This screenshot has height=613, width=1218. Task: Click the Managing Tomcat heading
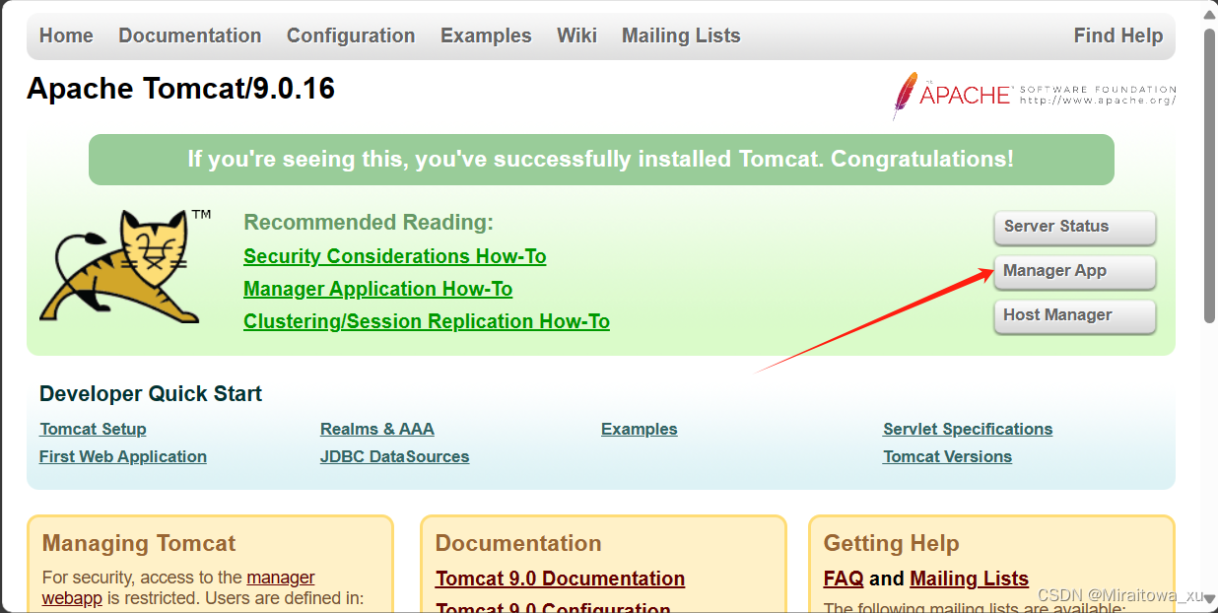[139, 543]
